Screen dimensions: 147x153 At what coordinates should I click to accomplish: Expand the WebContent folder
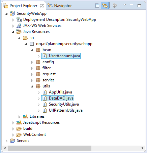coord(13,135)
